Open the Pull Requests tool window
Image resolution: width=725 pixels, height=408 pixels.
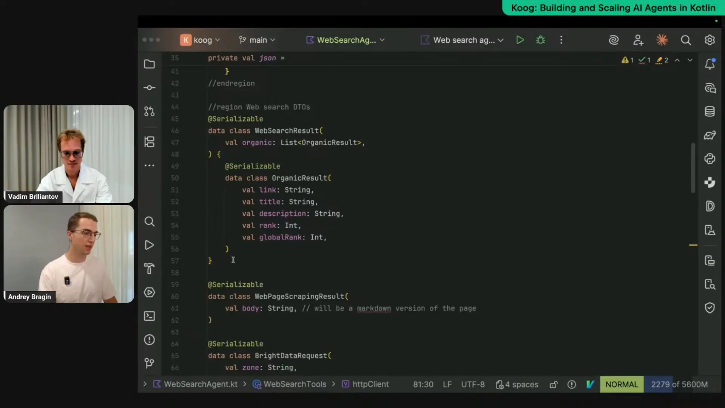(x=150, y=111)
